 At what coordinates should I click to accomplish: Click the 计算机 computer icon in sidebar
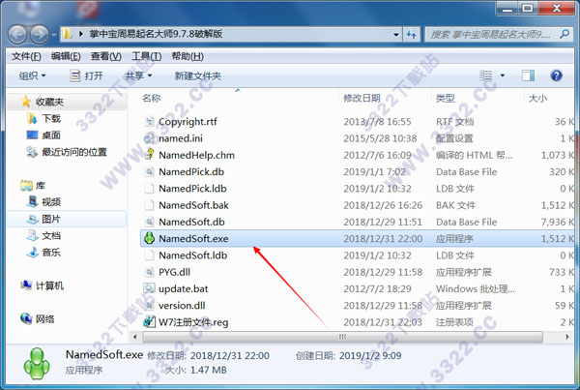click(x=26, y=285)
